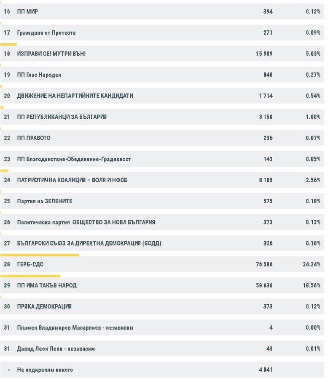Click the Граждани от Протеста party name
333x388 pixels.
click(x=46, y=33)
